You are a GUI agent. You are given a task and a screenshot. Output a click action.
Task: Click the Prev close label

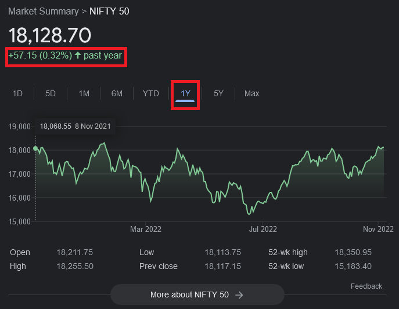click(x=159, y=266)
